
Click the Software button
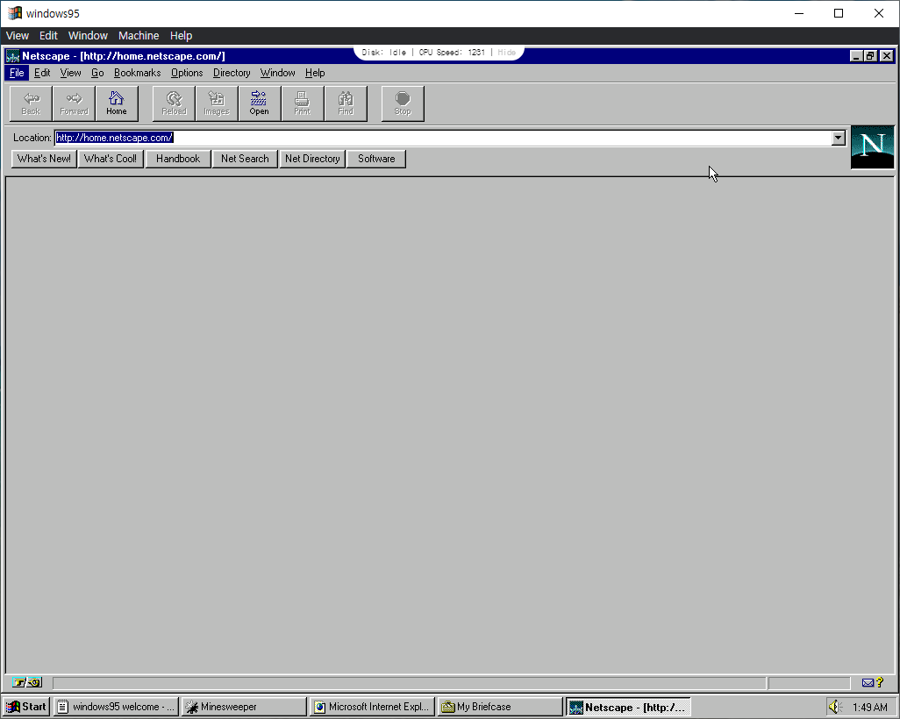376,159
